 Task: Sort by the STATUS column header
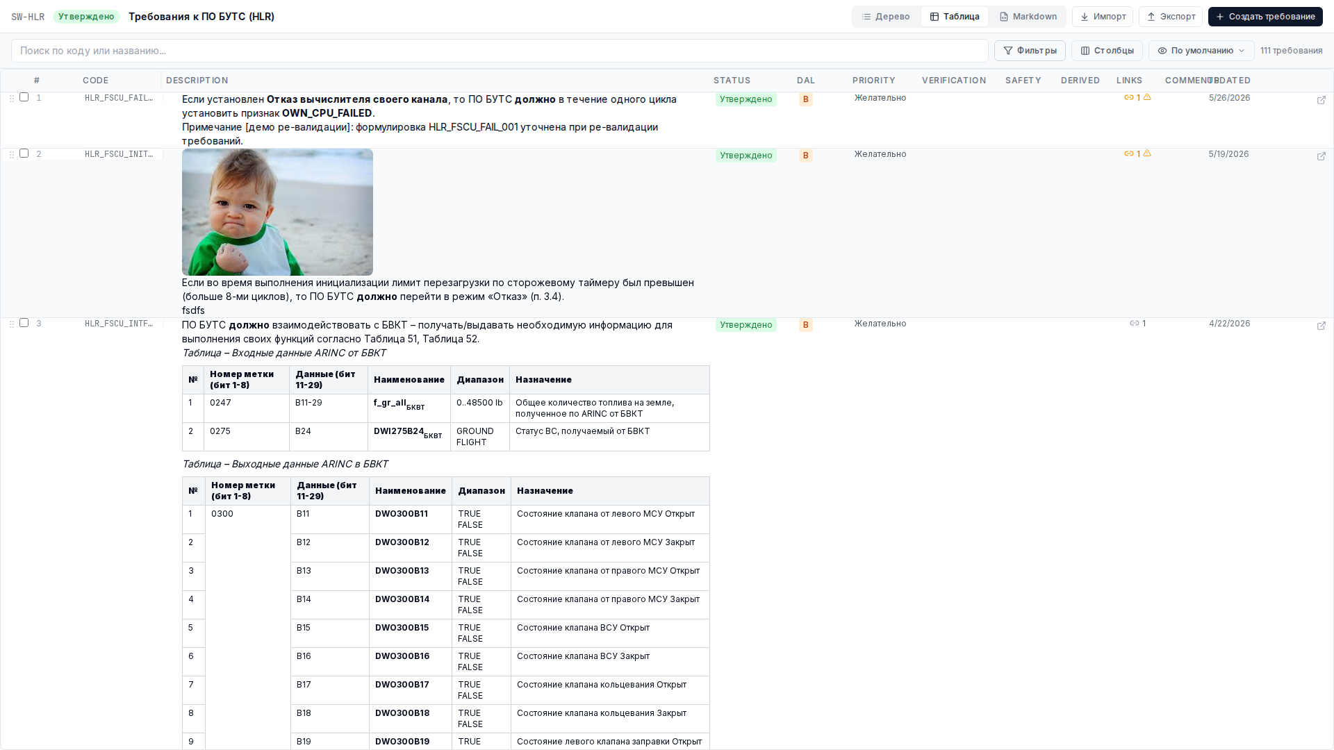[x=732, y=81]
